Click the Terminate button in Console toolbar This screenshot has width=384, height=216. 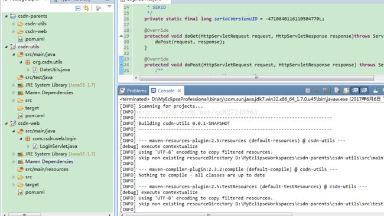tap(308, 91)
